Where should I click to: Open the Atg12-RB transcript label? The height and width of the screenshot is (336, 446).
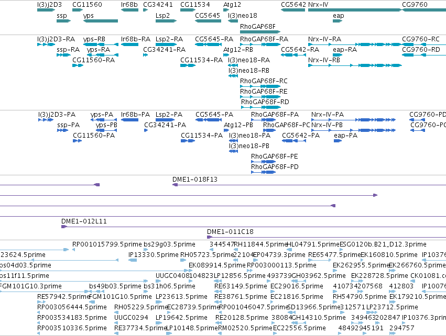tap(238, 50)
